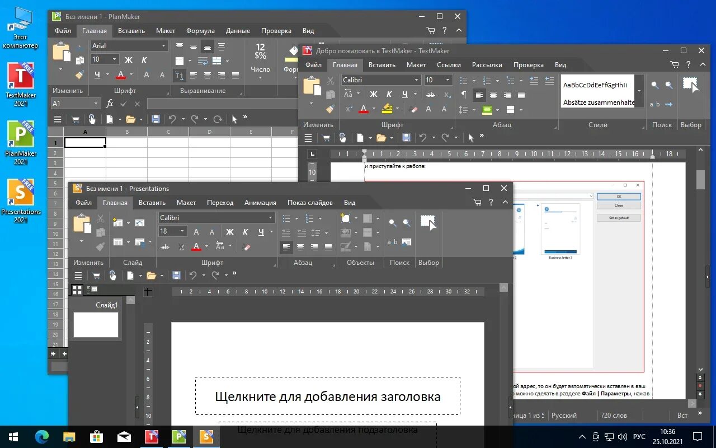This screenshot has width=716, height=448.
Task: Open the red font color swatch in TextMaker
Action: (x=364, y=108)
